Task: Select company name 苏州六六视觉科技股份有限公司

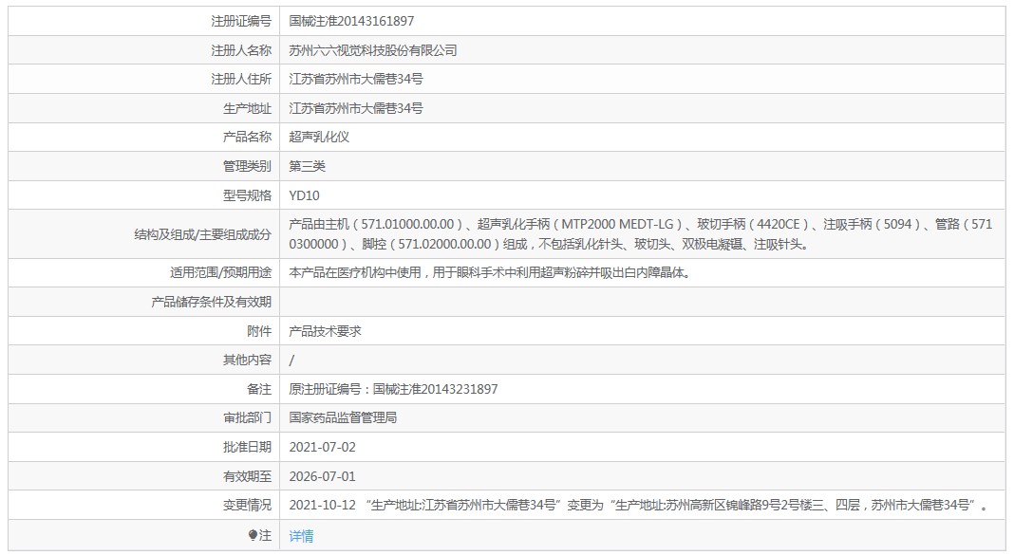Action: [373, 50]
